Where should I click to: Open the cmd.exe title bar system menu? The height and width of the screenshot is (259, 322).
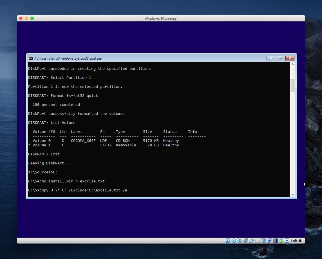31,59
